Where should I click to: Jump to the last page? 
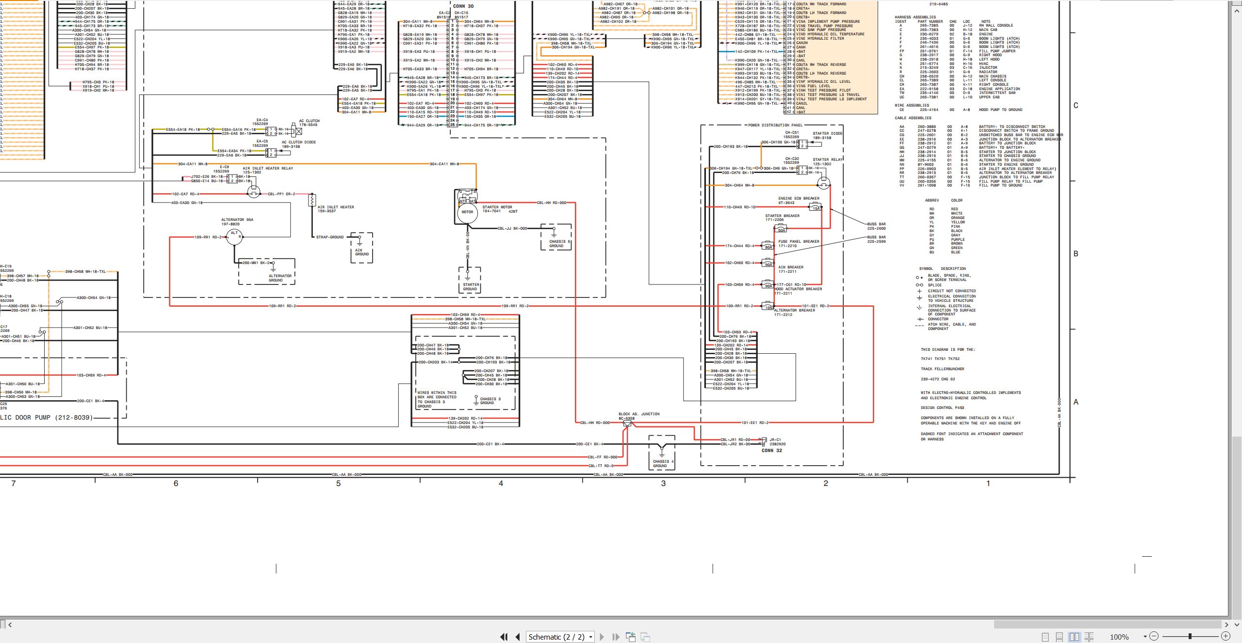coord(616,637)
